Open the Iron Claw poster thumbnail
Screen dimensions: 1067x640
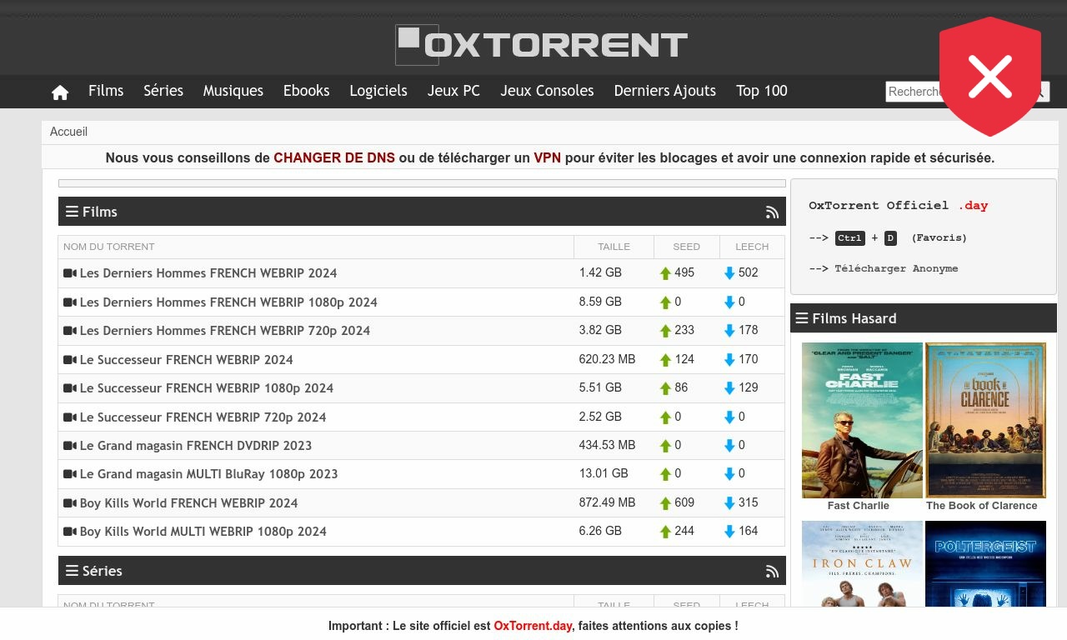pyautogui.click(x=862, y=563)
